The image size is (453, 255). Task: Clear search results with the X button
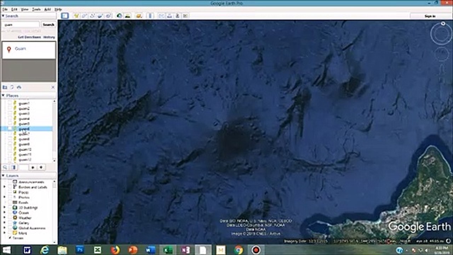click(53, 87)
